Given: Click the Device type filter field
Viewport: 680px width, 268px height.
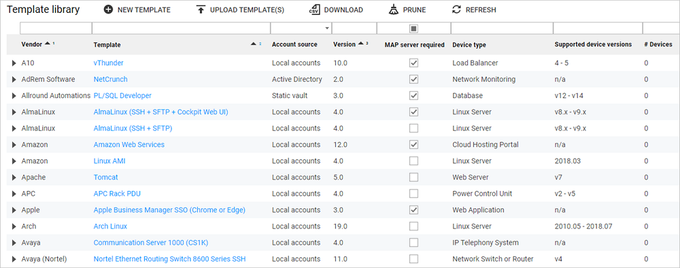Looking at the screenshot, I should point(502,28).
